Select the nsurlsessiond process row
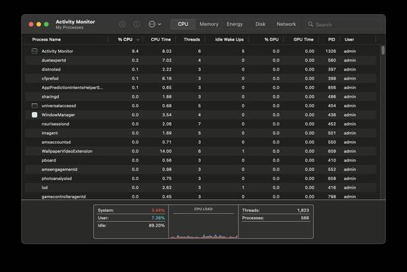Screen dimensions: 407x272 [x=201, y=124]
